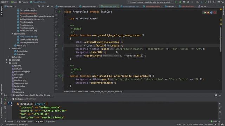Click the LF line separator in the status bar
The height and width of the screenshot is (126, 225).
pyautogui.click(x=184, y=125)
